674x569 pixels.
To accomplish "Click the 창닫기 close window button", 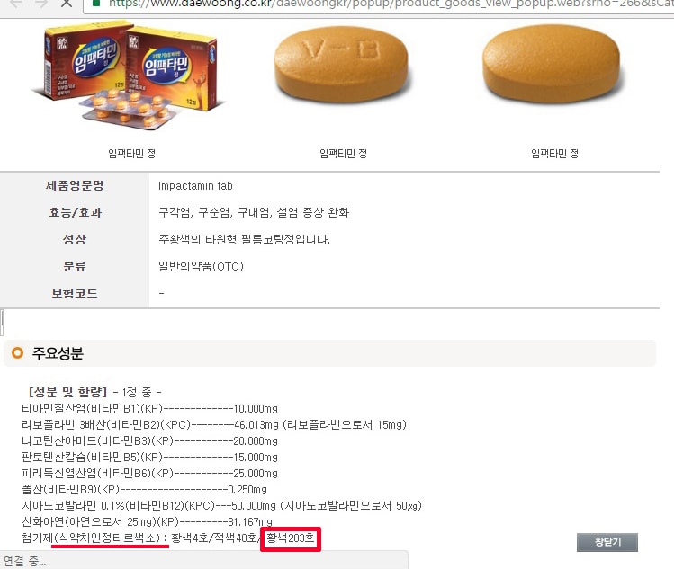I will (607, 542).
